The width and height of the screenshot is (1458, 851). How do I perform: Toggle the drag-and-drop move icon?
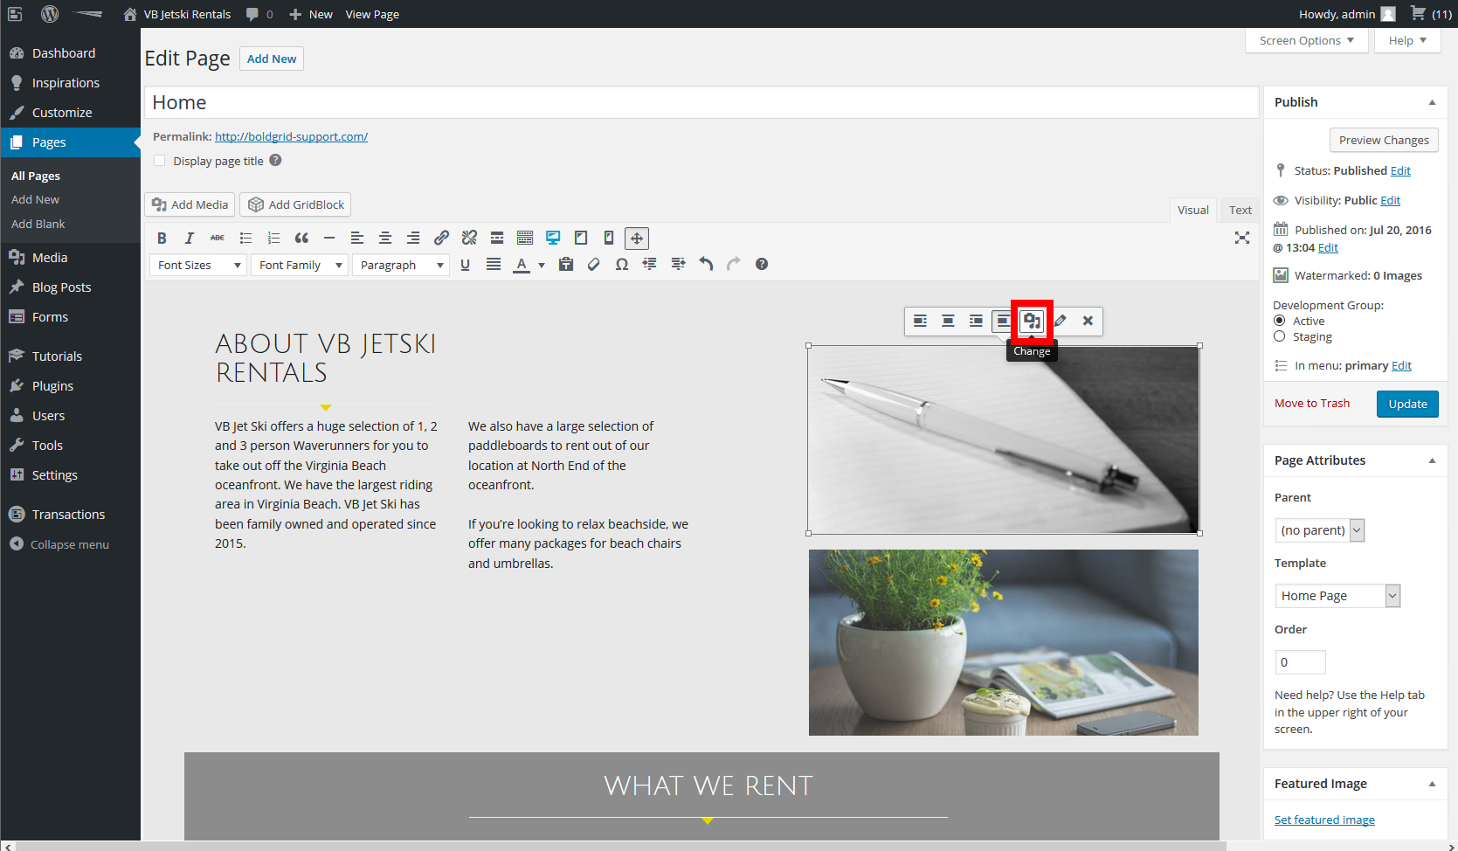[x=637, y=238]
